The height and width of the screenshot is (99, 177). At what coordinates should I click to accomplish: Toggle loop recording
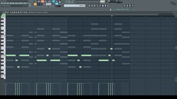50,1
